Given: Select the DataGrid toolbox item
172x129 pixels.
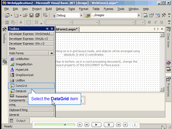Looking at the screenshot, I should pyautogui.click(x=31, y=86).
